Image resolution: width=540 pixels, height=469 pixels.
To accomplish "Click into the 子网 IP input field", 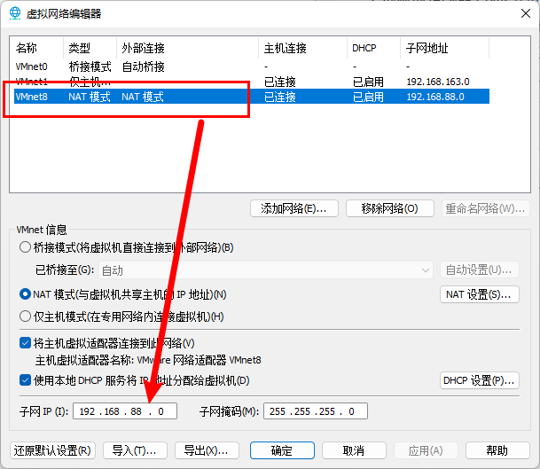I will (124, 411).
